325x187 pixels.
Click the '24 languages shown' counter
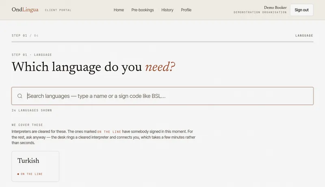click(x=32, y=110)
